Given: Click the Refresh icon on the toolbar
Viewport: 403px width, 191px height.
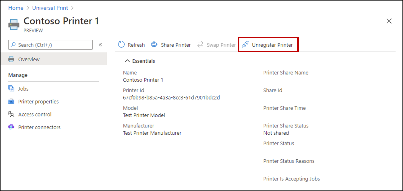Looking at the screenshot, I should [x=121, y=44].
